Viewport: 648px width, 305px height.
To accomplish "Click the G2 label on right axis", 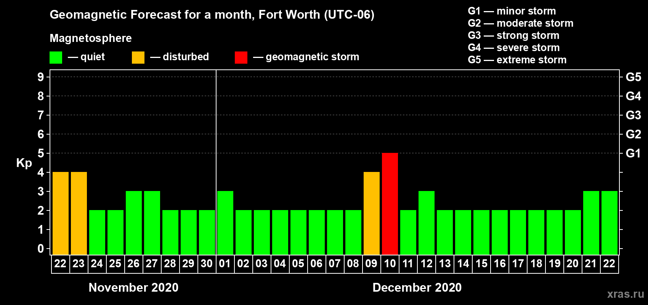I will (633, 134).
